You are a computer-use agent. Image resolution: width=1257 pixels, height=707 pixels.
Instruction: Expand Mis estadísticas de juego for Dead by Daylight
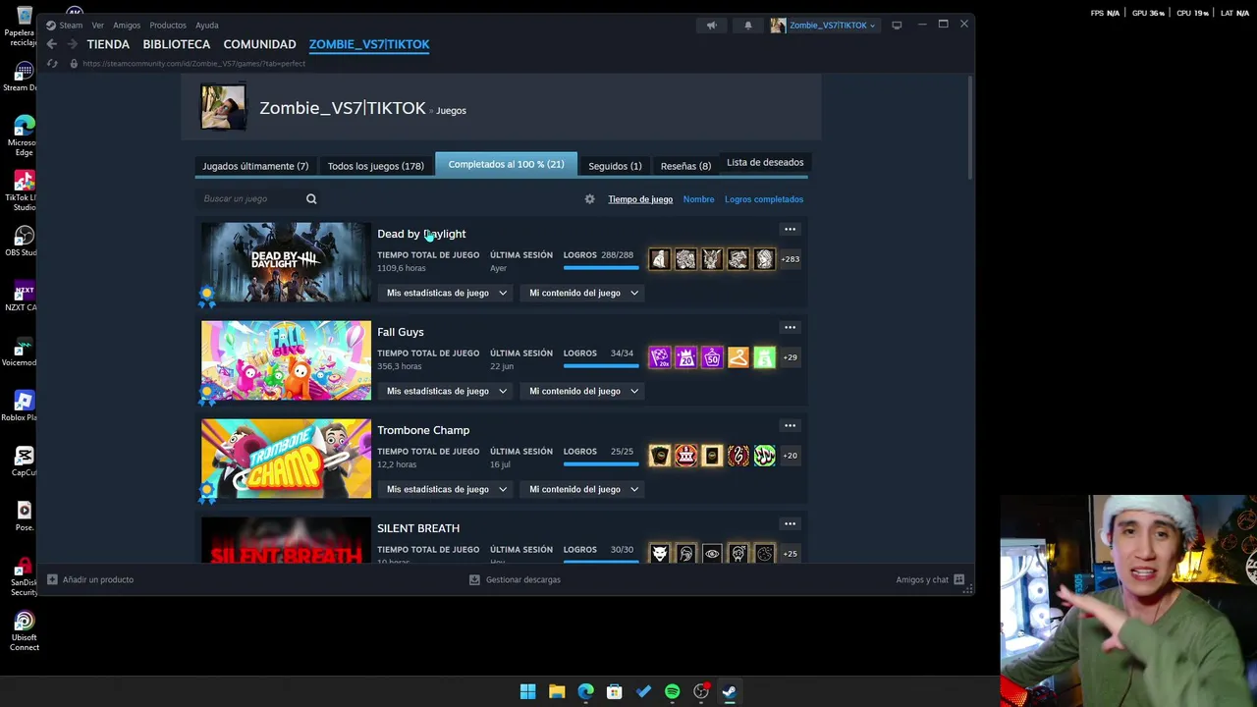click(x=447, y=293)
